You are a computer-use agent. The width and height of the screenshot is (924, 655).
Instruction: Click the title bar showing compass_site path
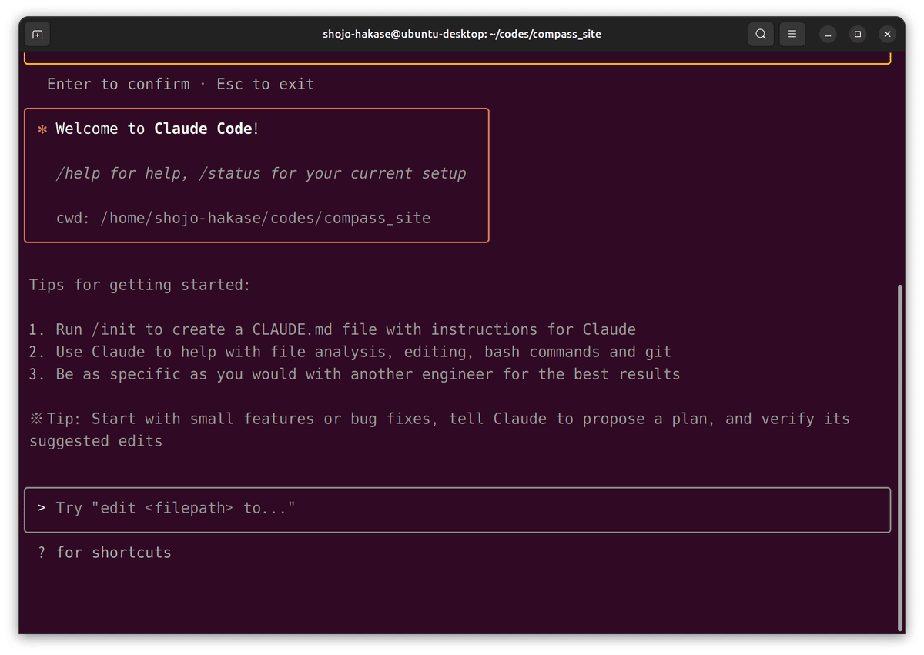(x=462, y=34)
